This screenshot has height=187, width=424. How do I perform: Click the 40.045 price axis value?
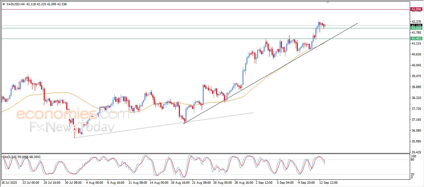coord(416,65)
